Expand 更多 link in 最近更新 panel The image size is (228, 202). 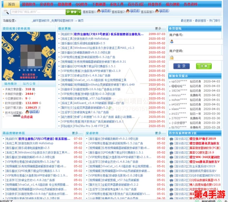[160, 28]
